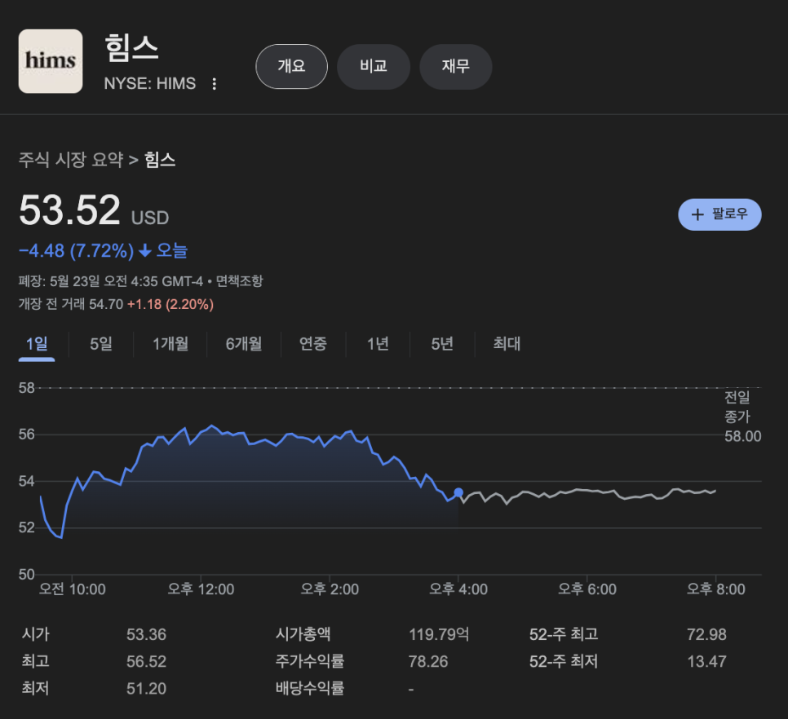Click the 힘스 company name heading
The height and width of the screenshot is (719, 788).
click(x=131, y=48)
